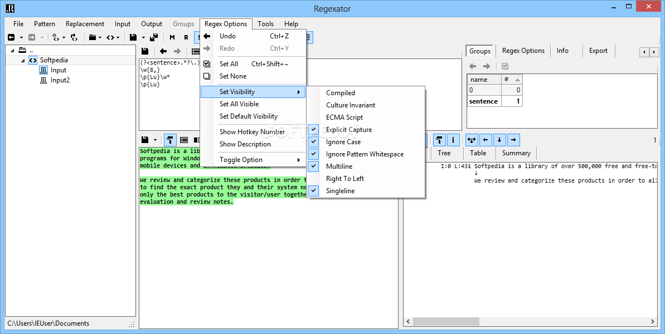Uncheck Ignore Case visibility
The height and width of the screenshot is (334, 665).
[366, 142]
